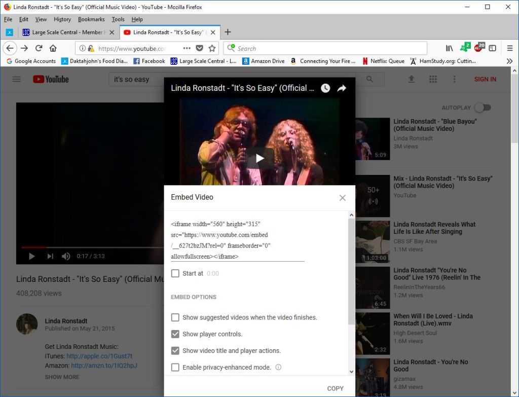Go to the YouTube home logo
The image size is (519, 397).
[x=51, y=79]
